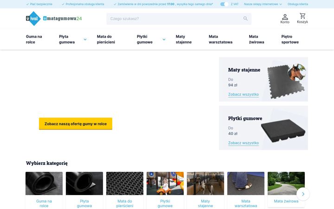This screenshot has width=334, height=209.
Task: Toggle the Z VAT switch
Action: tap(224, 4)
